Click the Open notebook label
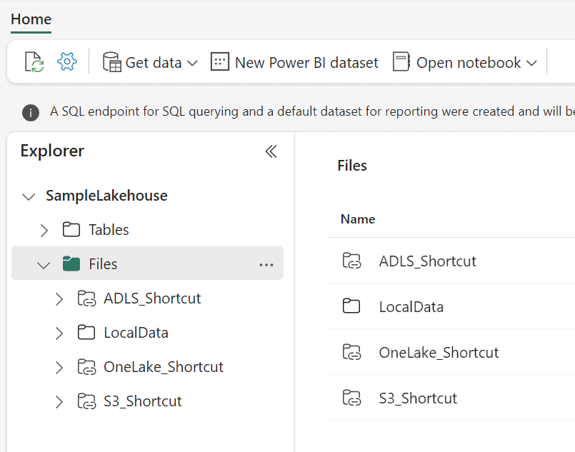Image resolution: width=575 pixels, height=452 pixels. tap(469, 63)
